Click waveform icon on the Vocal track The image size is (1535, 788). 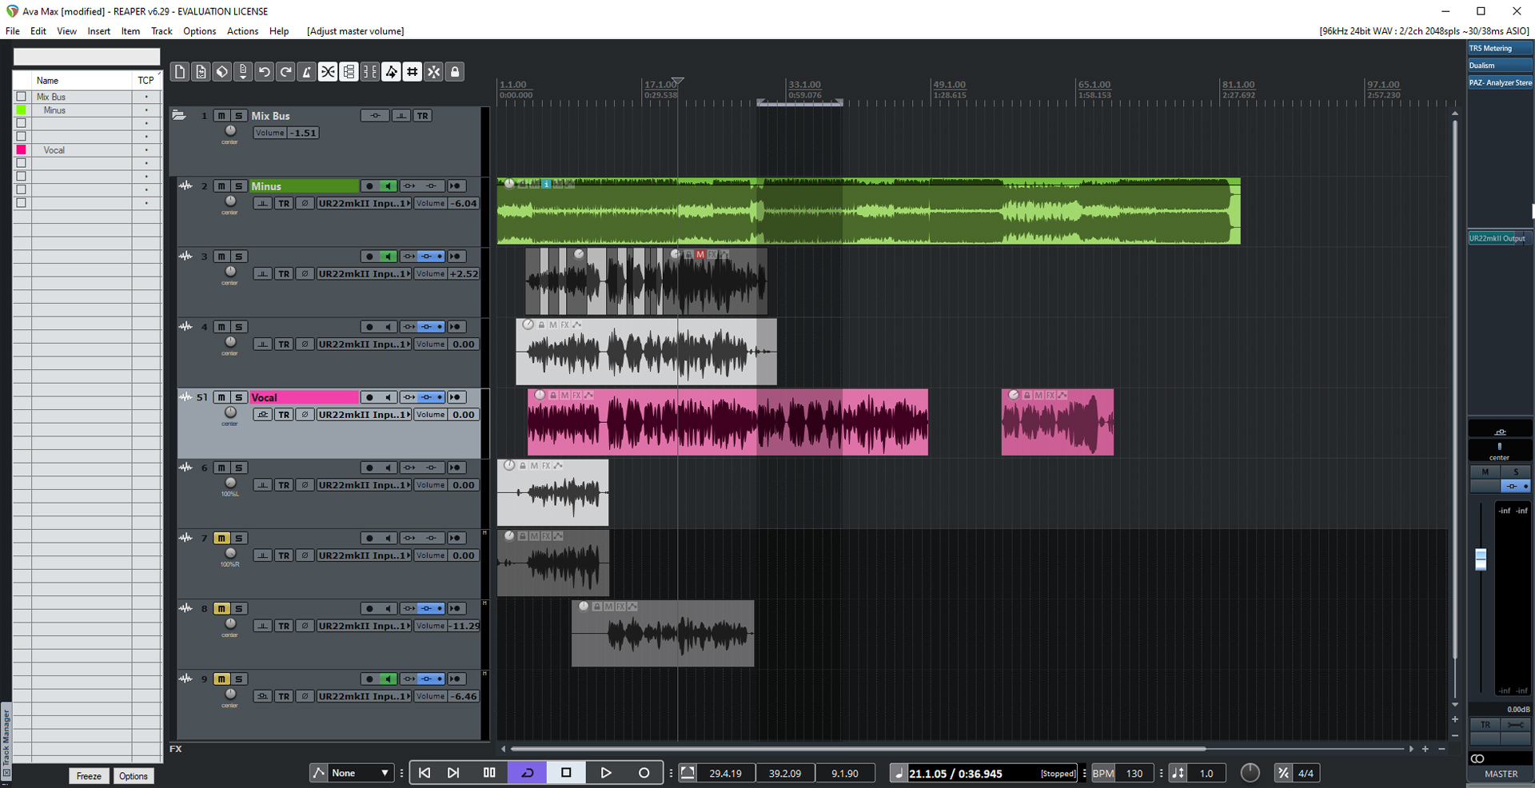tap(185, 397)
